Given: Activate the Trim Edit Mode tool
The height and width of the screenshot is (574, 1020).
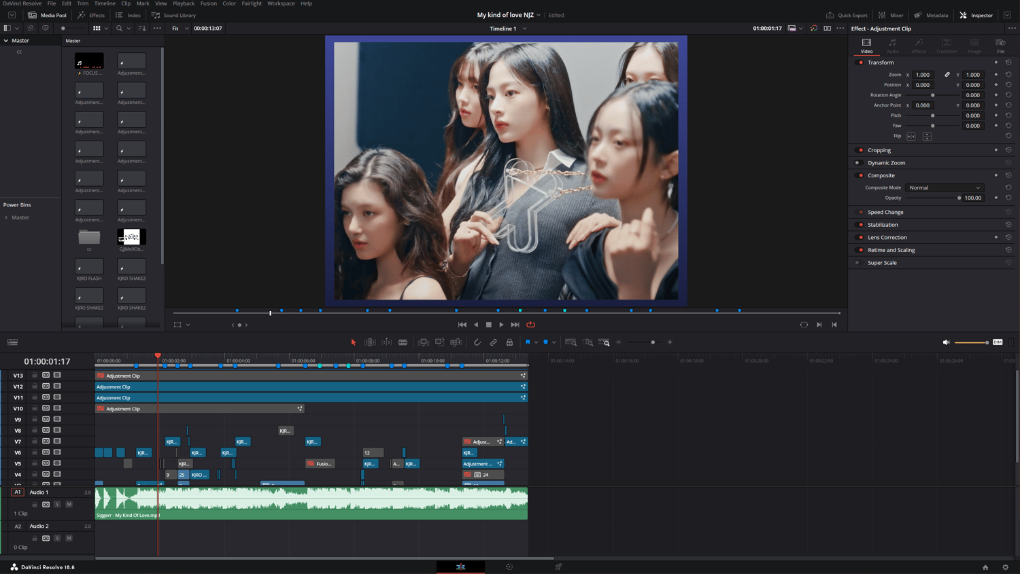Looking at the screenshot, I should (x=370, y=342).
